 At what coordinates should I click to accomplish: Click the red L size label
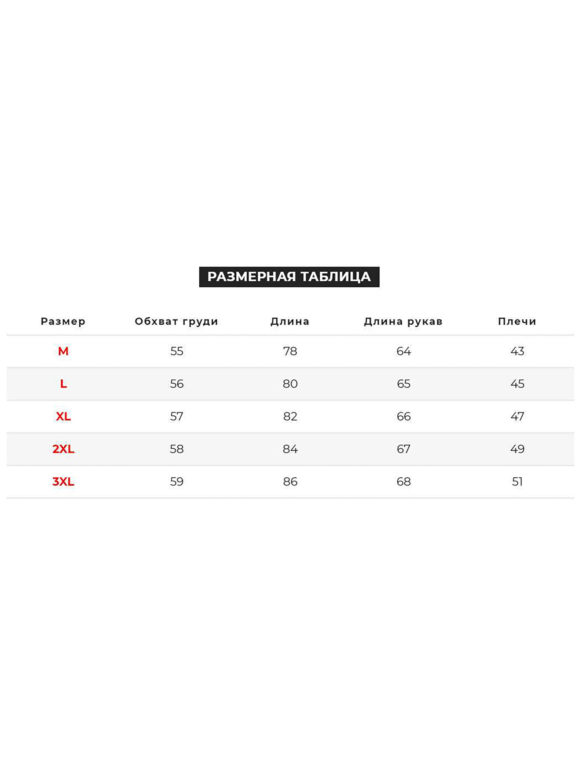coord(63,384)
